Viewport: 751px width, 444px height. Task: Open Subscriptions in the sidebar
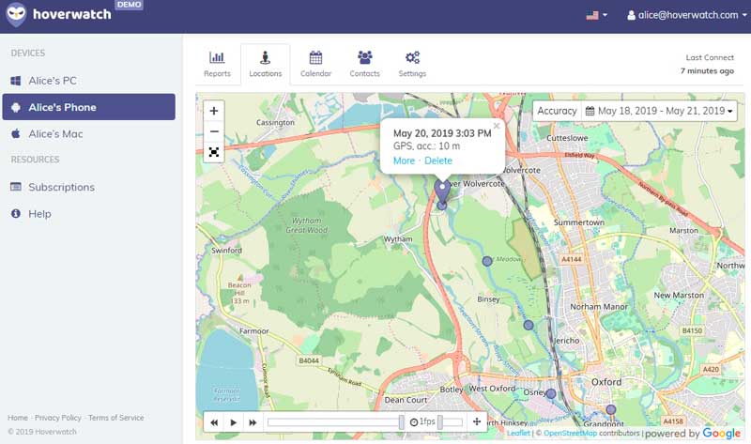point(89,187)
